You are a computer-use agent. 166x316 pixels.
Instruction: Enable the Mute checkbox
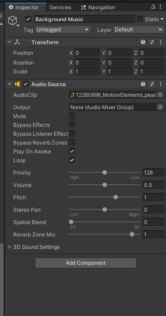[72, 116]
